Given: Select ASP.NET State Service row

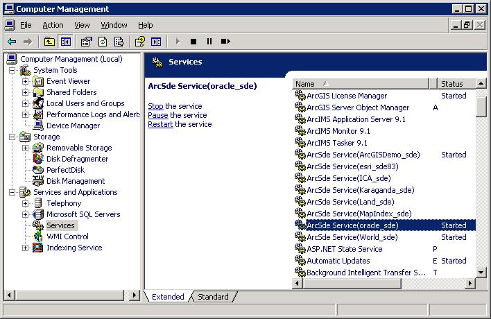Looking at the screenshot, I should point(384,249).
